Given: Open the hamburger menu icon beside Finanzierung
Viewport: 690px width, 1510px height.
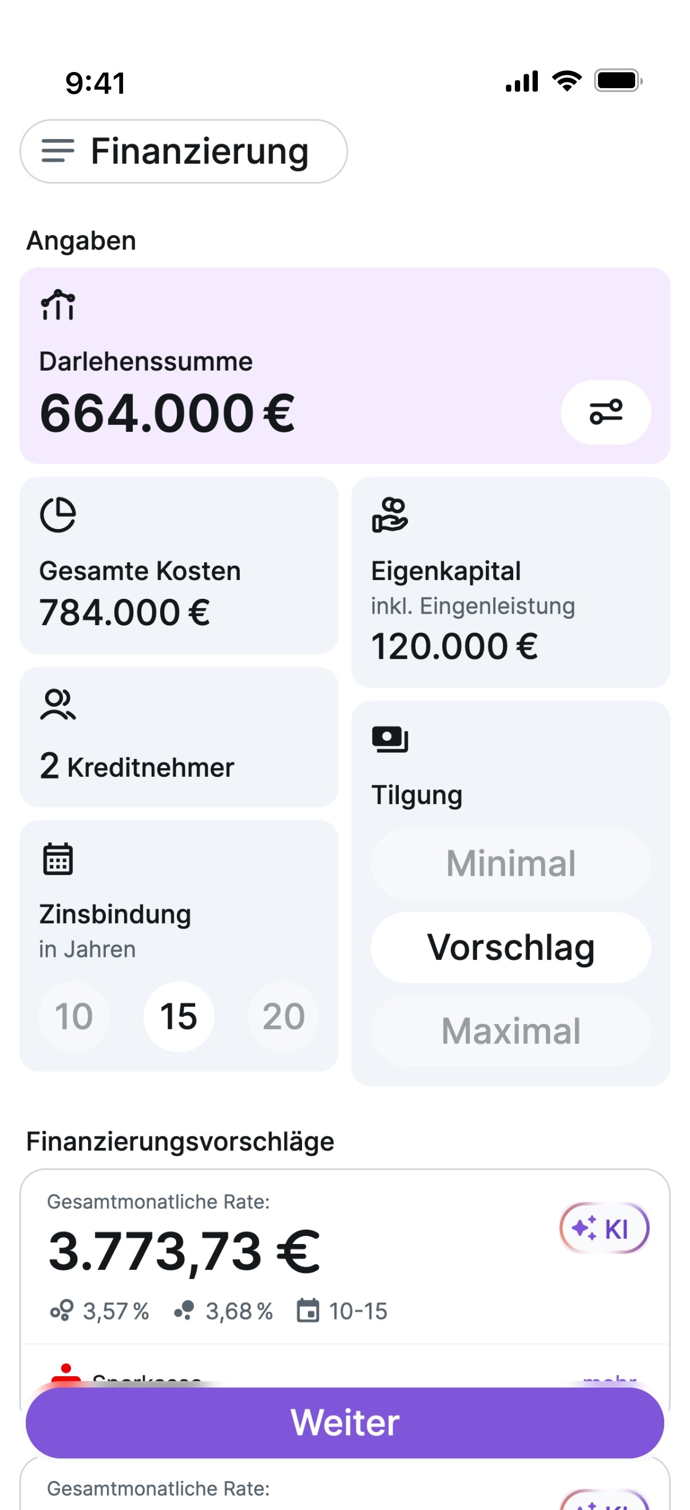Looking at the screenshot, I should pos(57,150).
